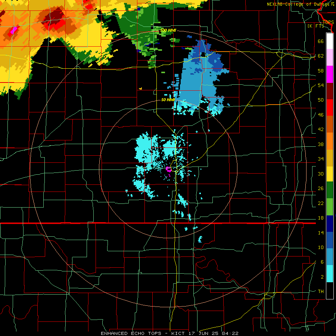
Task: Click the 17 JUN 25 date text
Action: click(x=204, y=333)
